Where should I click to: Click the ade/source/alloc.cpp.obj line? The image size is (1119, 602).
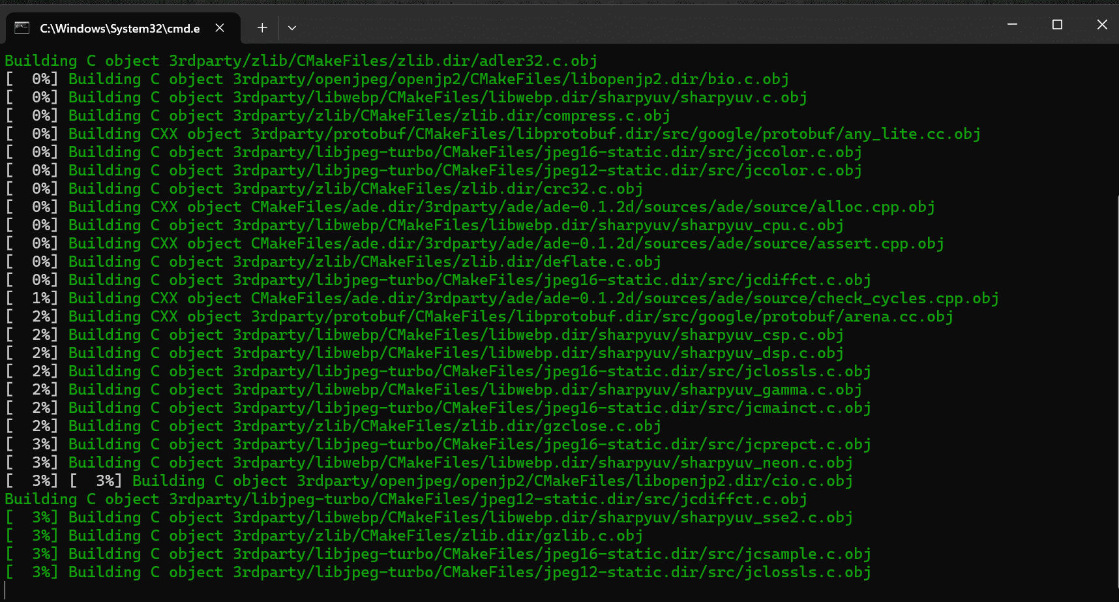(x=470, y=207)
